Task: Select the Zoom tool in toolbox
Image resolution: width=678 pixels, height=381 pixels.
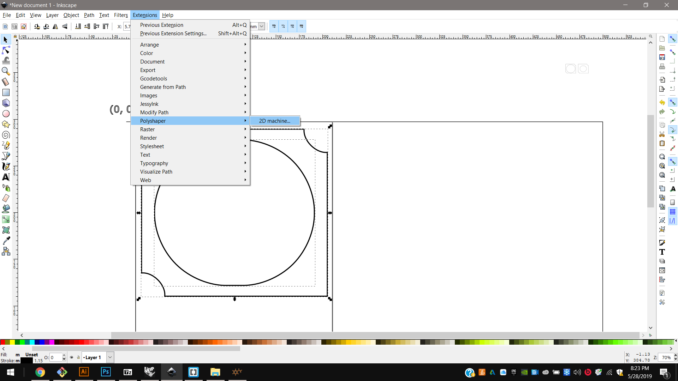Action: coord(6,71)
